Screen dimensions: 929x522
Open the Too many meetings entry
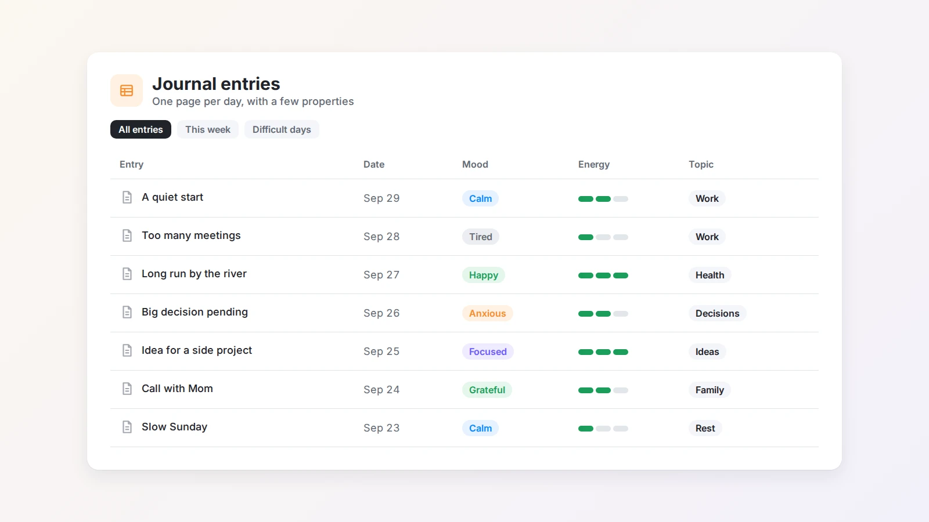[191, 235]
